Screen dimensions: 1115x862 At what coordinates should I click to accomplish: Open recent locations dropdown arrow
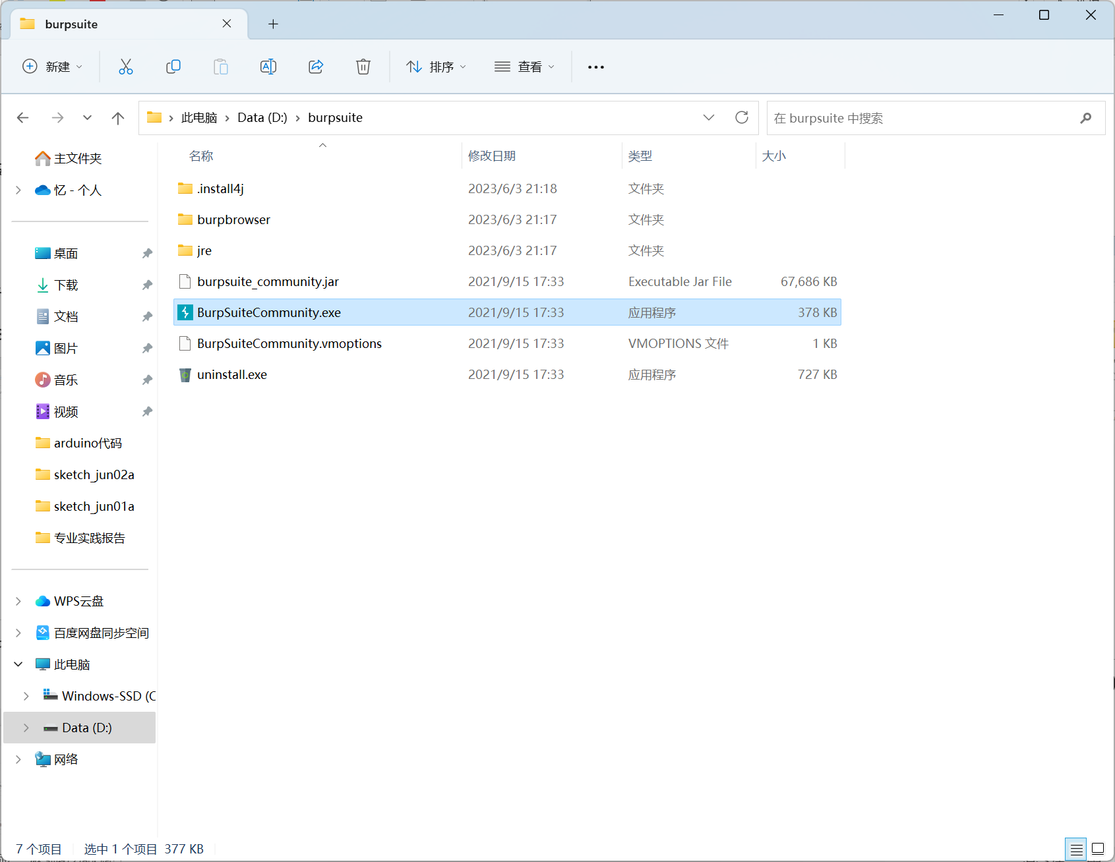[87, 118]
